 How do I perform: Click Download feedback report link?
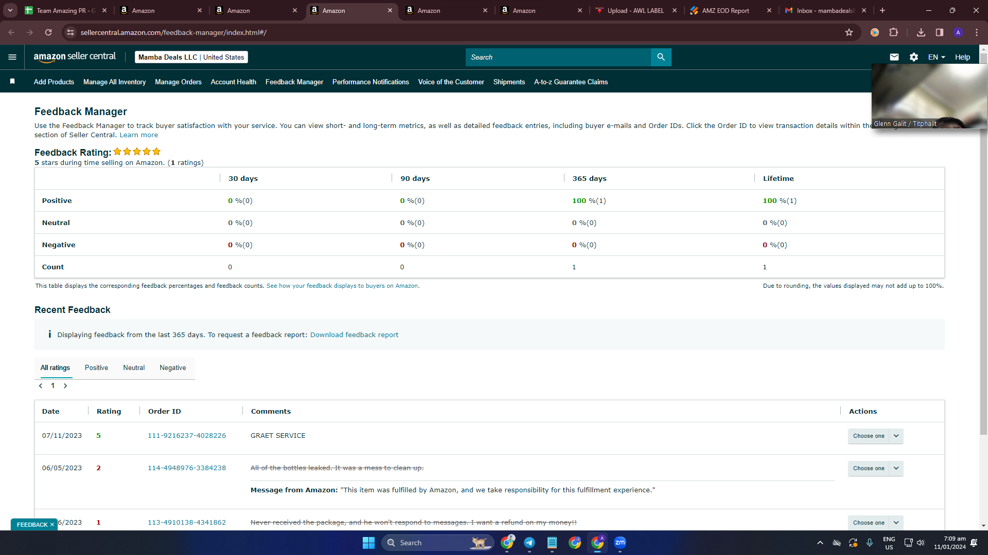click(354, 335)
